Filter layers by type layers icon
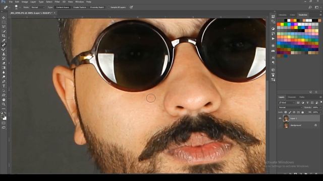Screen dimensions: 323x181 (x=307, y=103)
